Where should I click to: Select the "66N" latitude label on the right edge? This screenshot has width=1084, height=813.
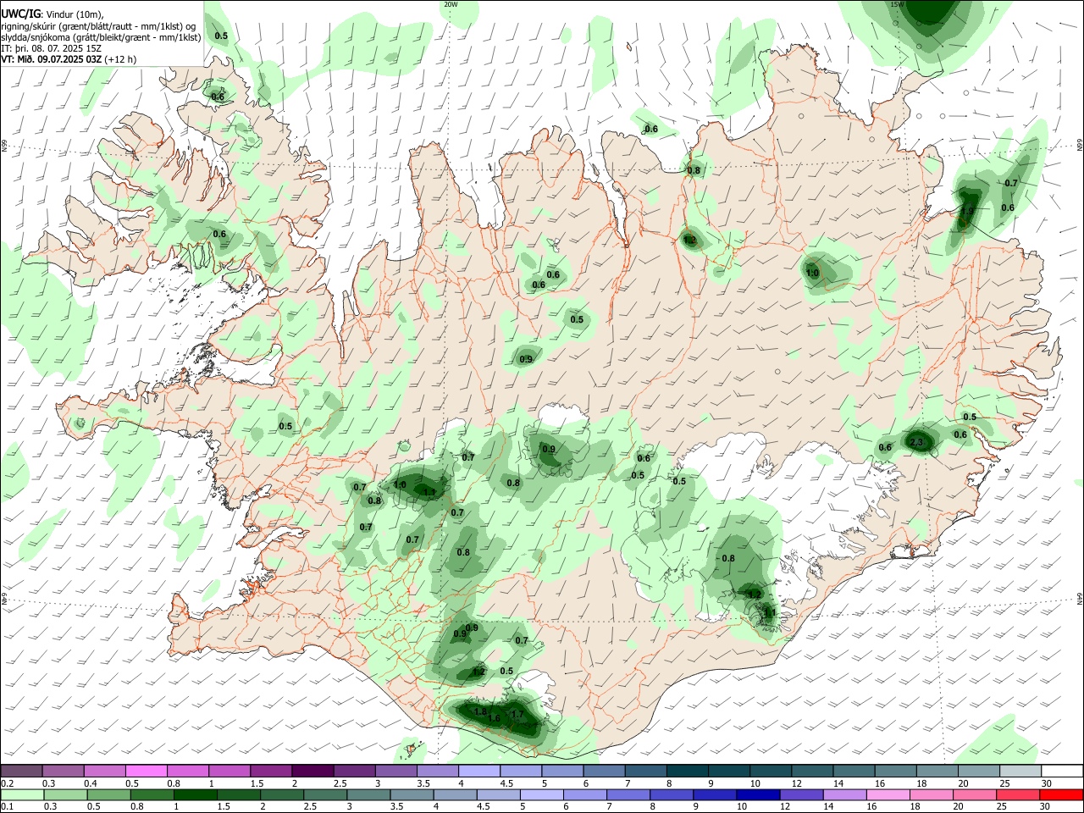pyautogui.click(x=1080, y=146)
